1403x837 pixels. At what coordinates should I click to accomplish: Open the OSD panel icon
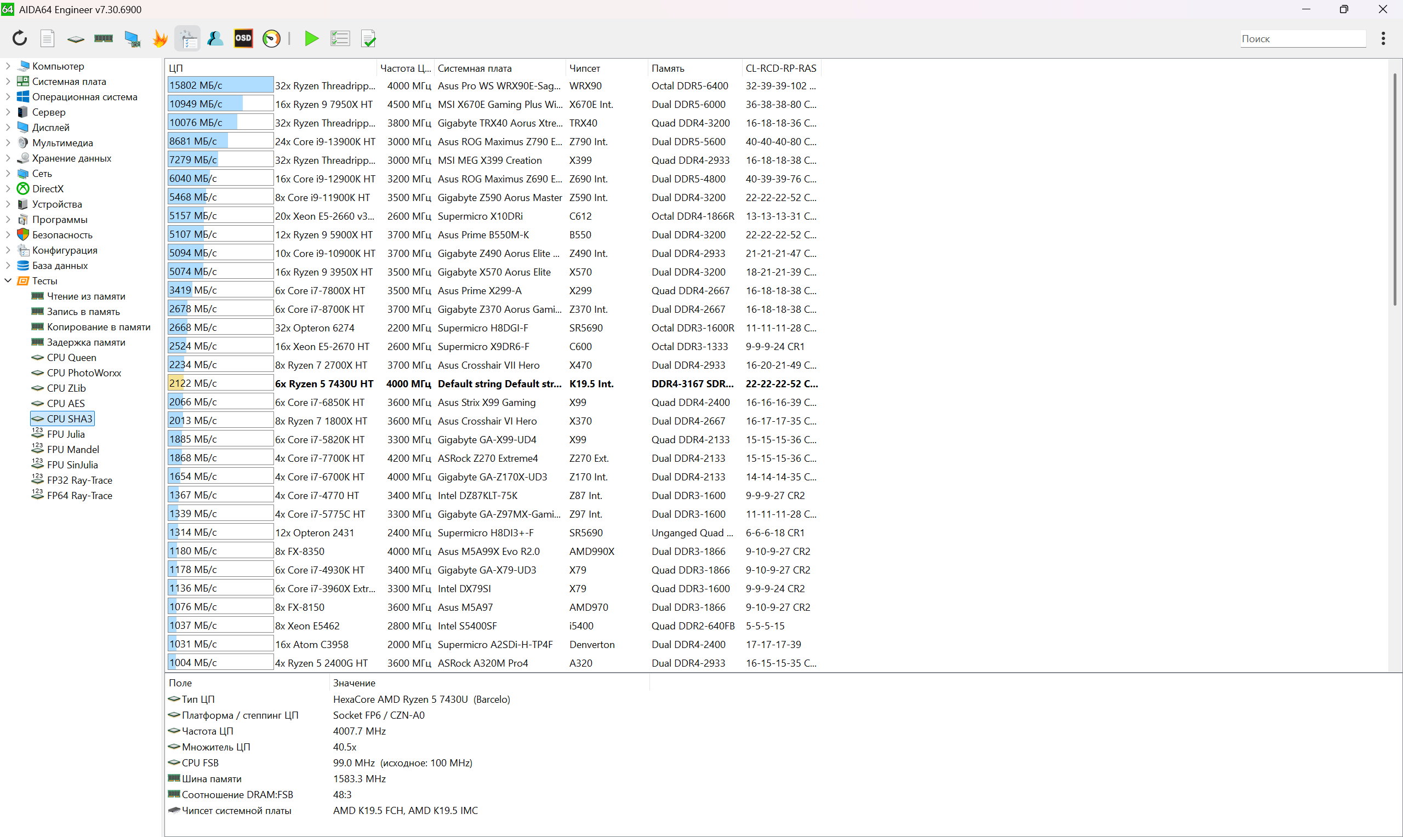(x=243, y=38)
